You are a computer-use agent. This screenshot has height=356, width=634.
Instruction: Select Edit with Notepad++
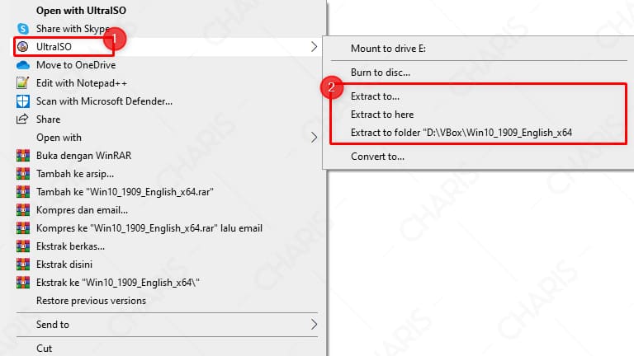tap(82, 83)
